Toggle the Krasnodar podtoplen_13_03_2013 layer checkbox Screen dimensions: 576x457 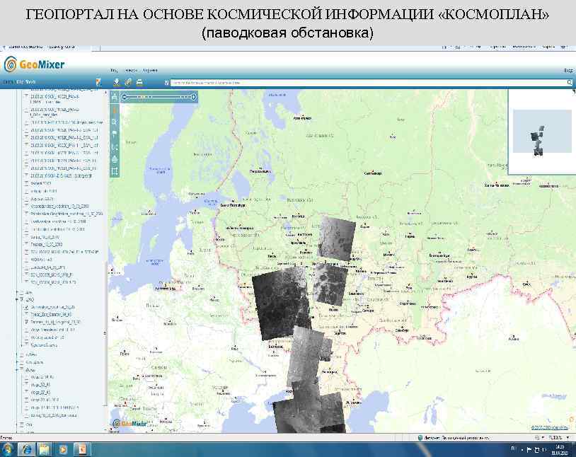coord(26,206)
